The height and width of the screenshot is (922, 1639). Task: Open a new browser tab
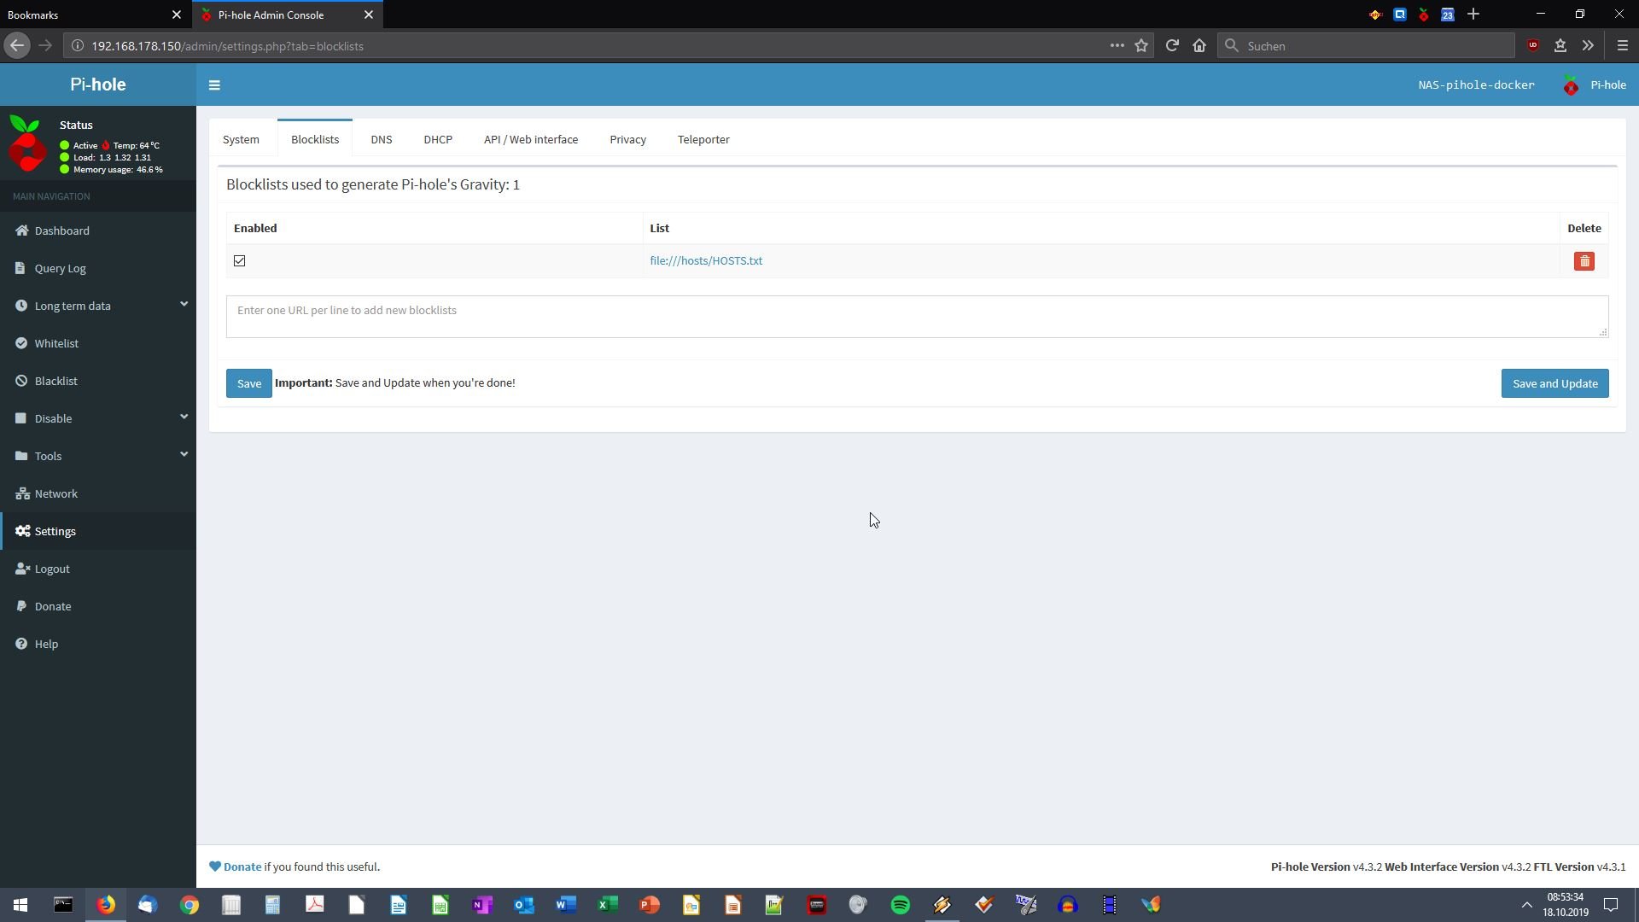(1473, 15)
